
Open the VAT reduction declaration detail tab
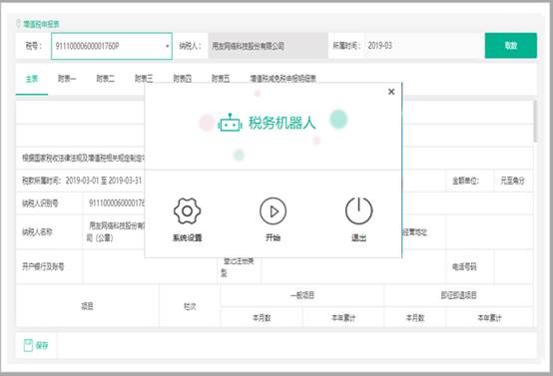(x=283, y=79)
